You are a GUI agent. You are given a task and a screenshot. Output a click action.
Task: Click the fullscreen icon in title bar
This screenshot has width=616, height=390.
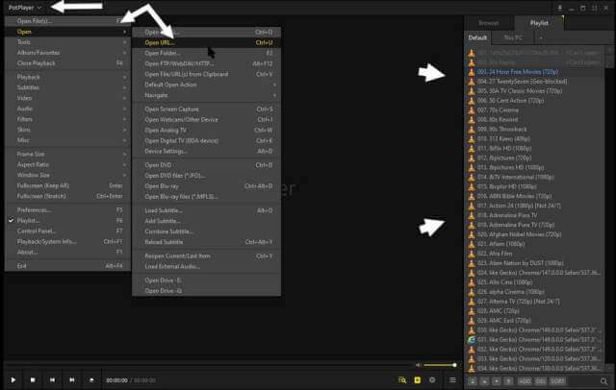[x=595, y=8]
